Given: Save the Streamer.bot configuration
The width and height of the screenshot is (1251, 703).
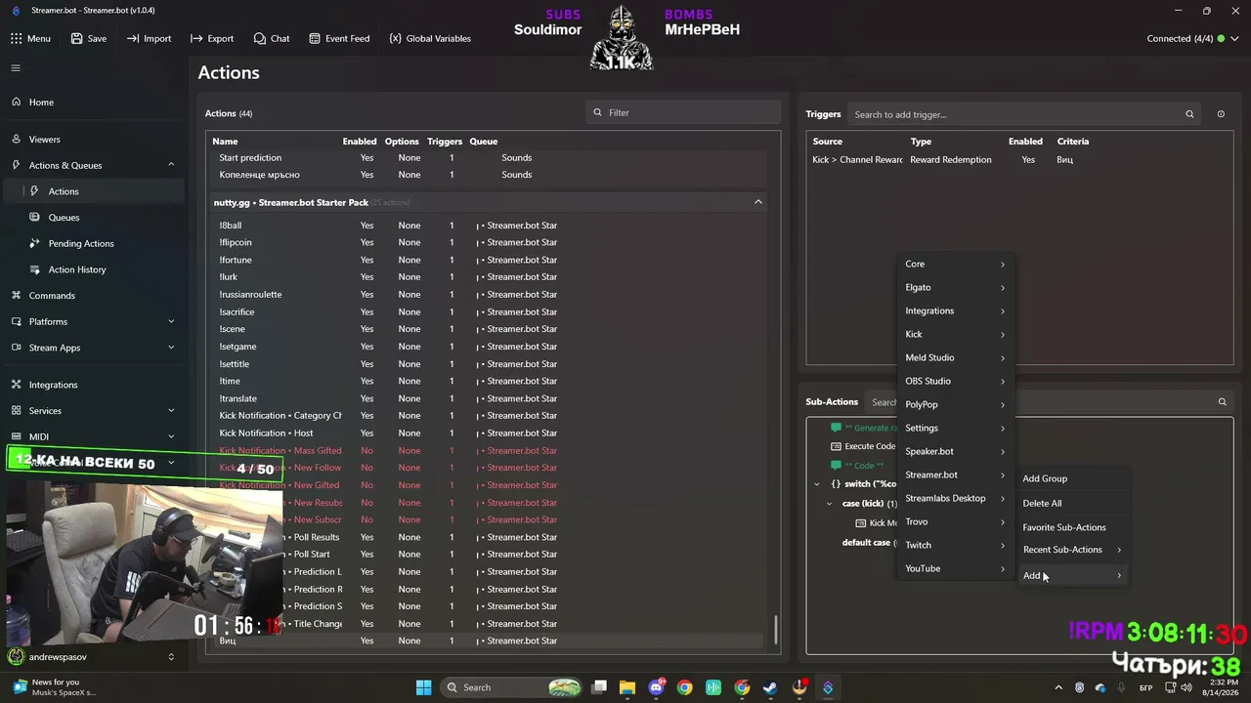Looking at the screenshot, I should 89,38.
